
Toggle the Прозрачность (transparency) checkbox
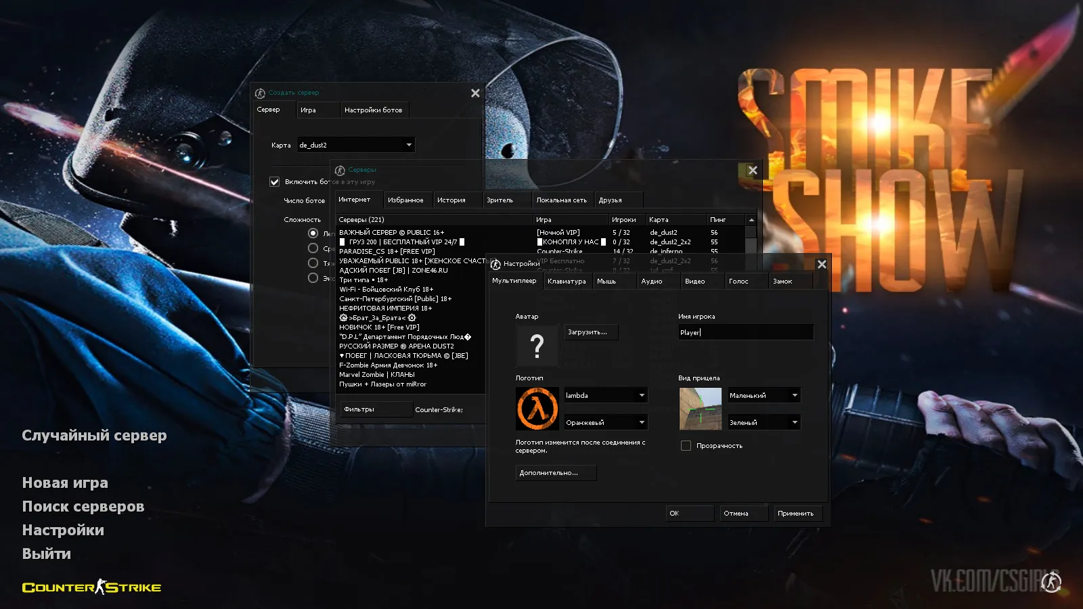coord(686,446)
